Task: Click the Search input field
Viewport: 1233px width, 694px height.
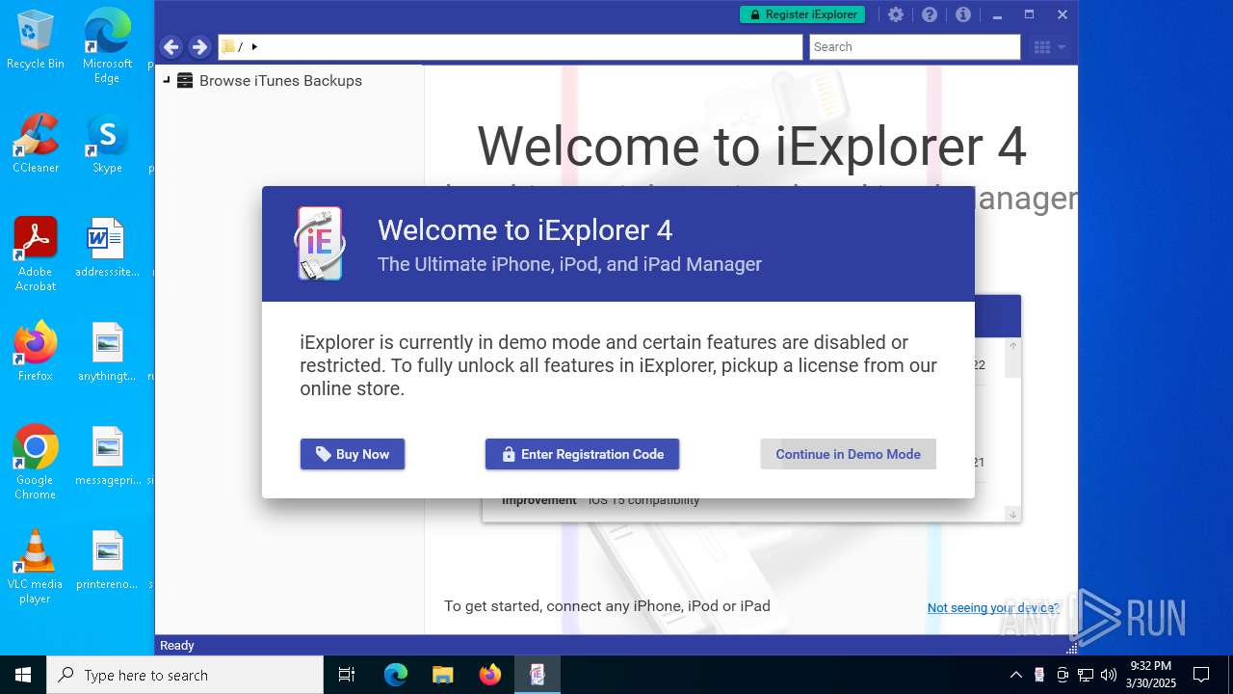Action: tap(914, 46)
